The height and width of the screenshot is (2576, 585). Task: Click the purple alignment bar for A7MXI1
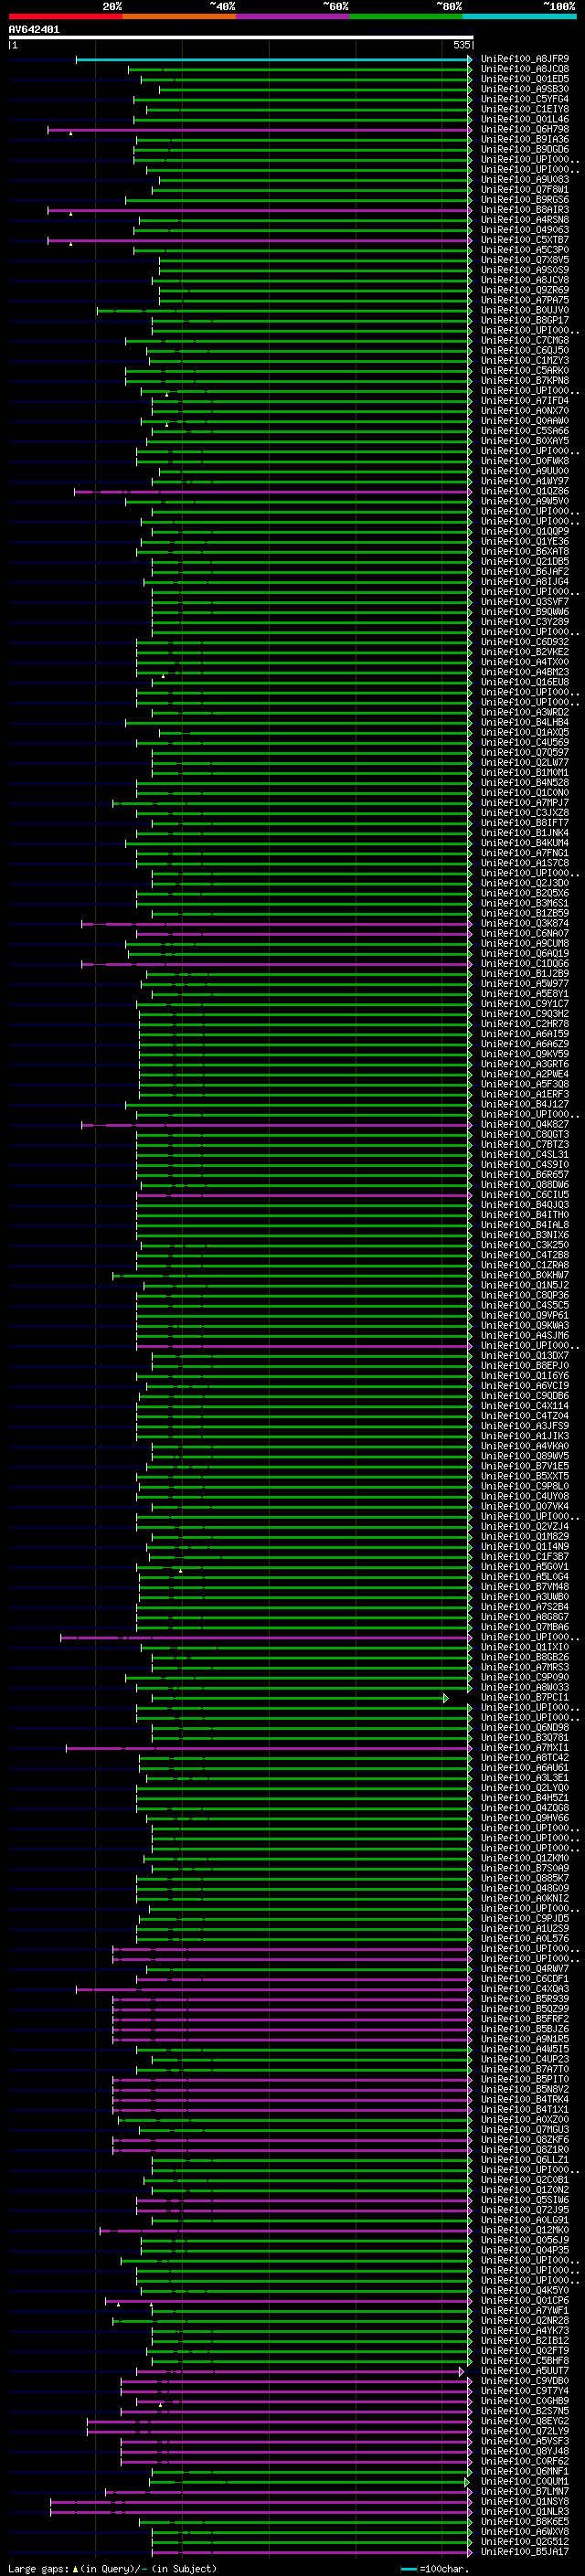269,1748
